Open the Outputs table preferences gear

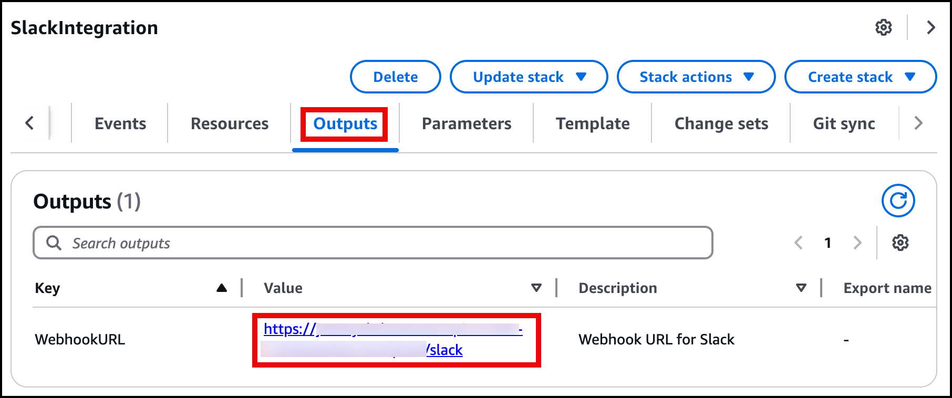901,243
